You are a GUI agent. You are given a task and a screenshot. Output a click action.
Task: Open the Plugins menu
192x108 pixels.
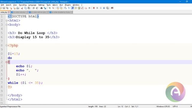pyautogui.click(x=68, y=5)
